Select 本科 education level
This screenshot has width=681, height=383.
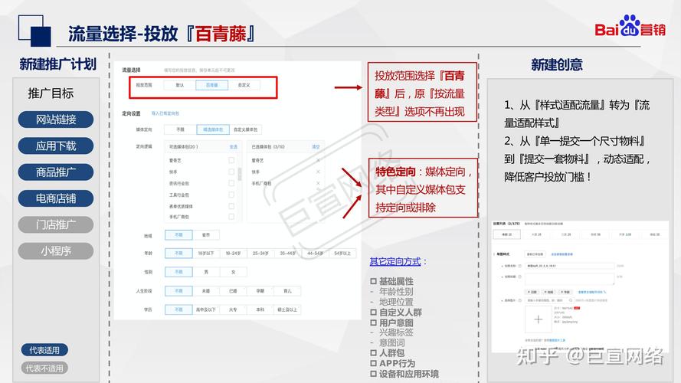(260, 309)
